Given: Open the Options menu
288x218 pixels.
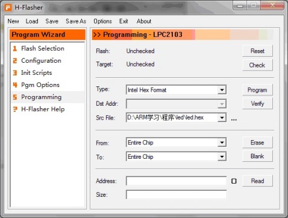Looking at the screenshot, I should (x=102, y=21).
